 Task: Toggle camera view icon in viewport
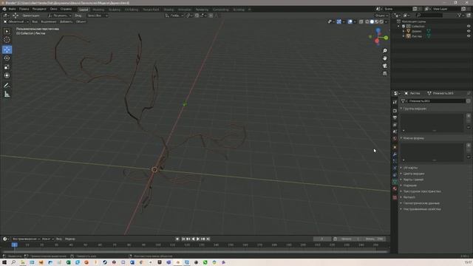pos(385,66)
